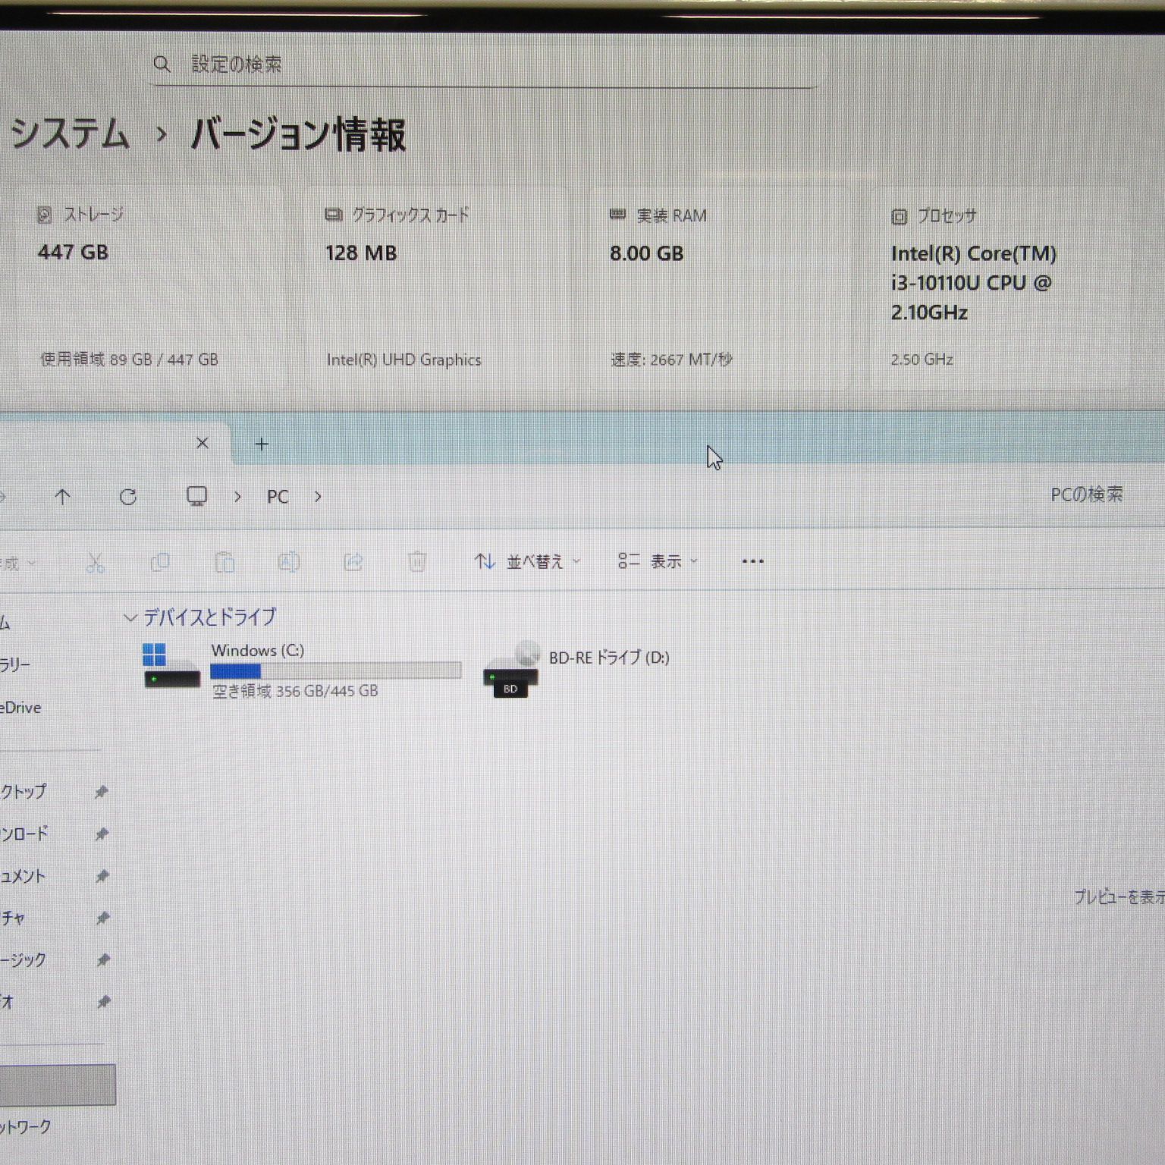Viewport: 1165px width, 1165px height.
Task: Click the Copy icon in File Explorer toolbar
Action: [x=160, y=562]
